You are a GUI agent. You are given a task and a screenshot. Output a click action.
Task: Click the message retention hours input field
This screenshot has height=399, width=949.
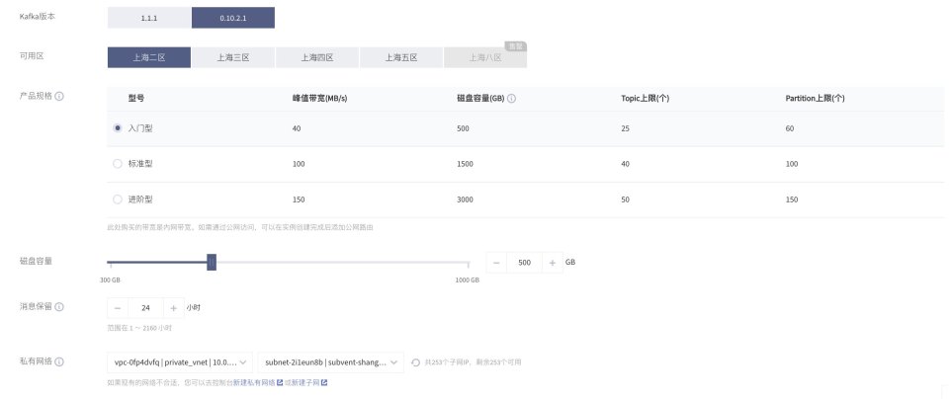[145, 307]
